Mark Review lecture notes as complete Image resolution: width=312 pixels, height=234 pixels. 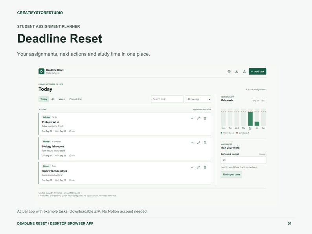point(192,167)
